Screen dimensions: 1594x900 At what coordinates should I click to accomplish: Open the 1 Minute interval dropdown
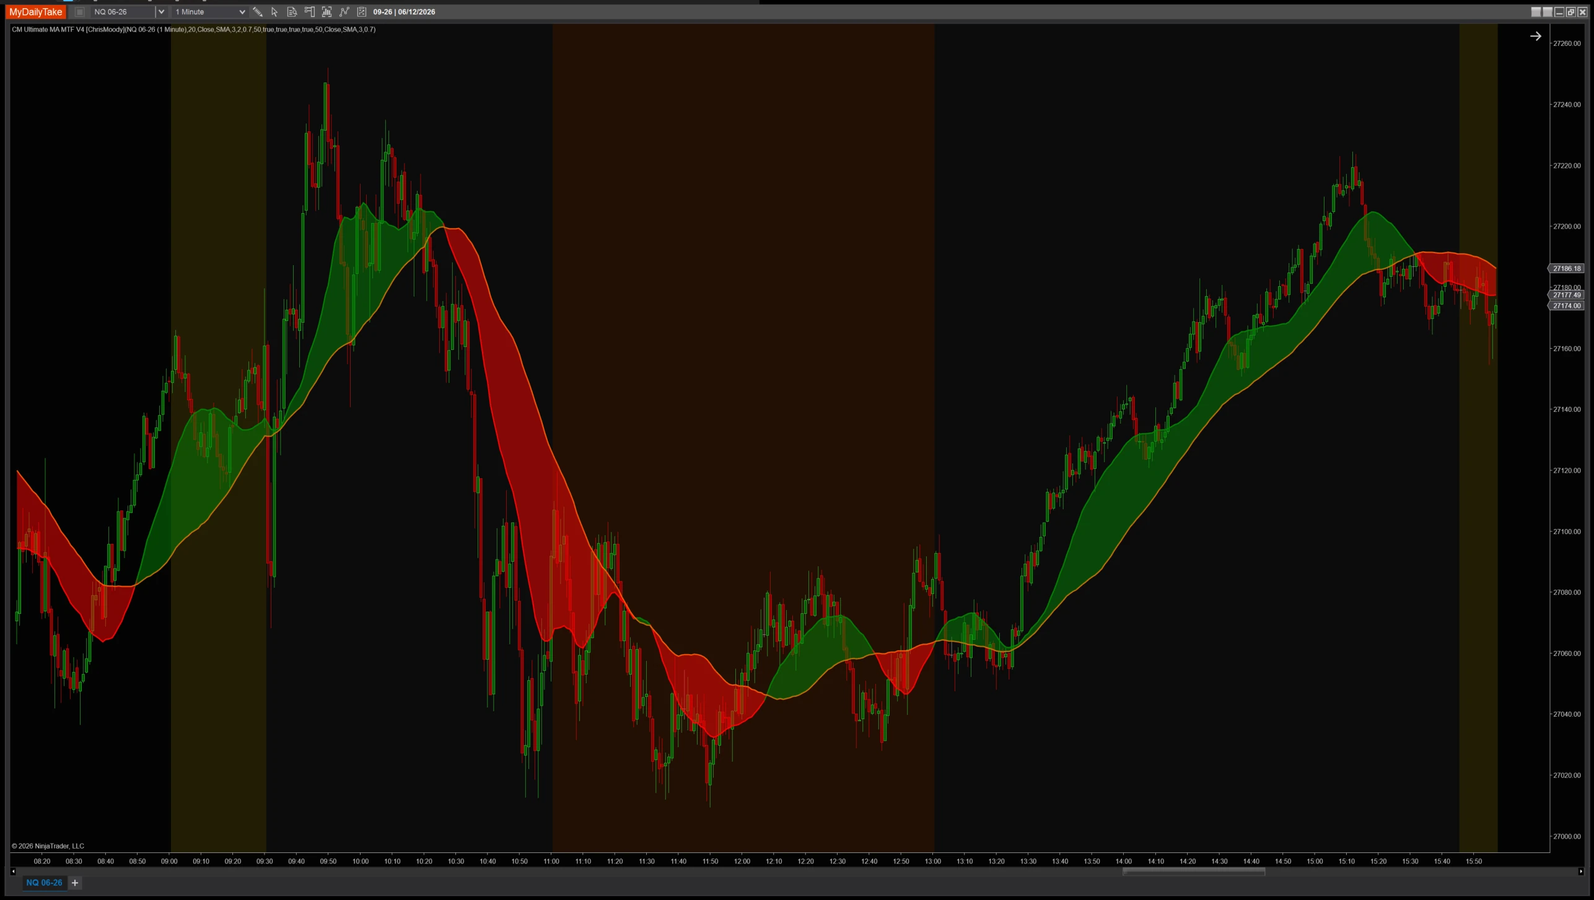tap(210, 12)
